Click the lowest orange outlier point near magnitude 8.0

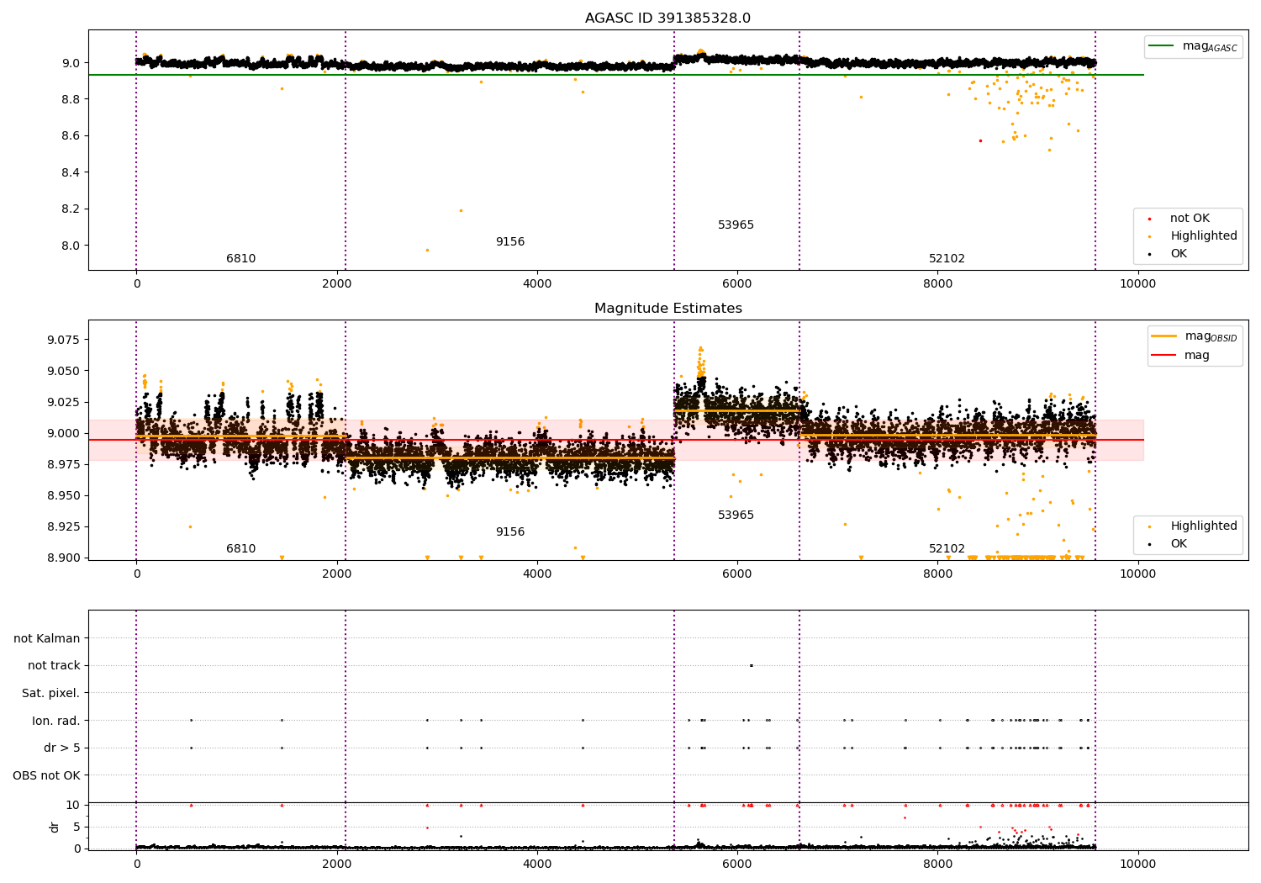click(427, 250)
